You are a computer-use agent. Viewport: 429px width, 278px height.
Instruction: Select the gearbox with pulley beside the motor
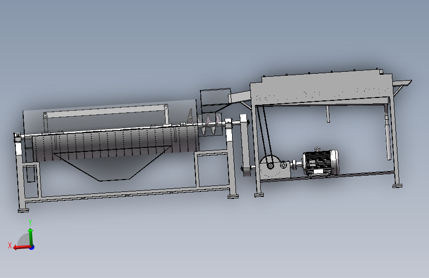(x=275, y=167)
